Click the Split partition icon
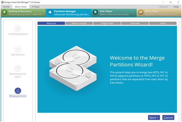The height and width of the screenshot is (122, 182). (18, 49)
